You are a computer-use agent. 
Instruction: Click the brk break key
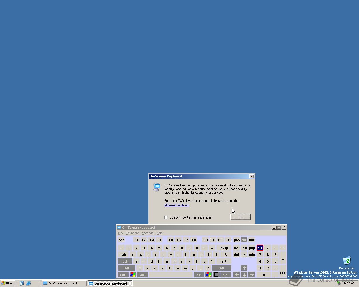(252, 240)
